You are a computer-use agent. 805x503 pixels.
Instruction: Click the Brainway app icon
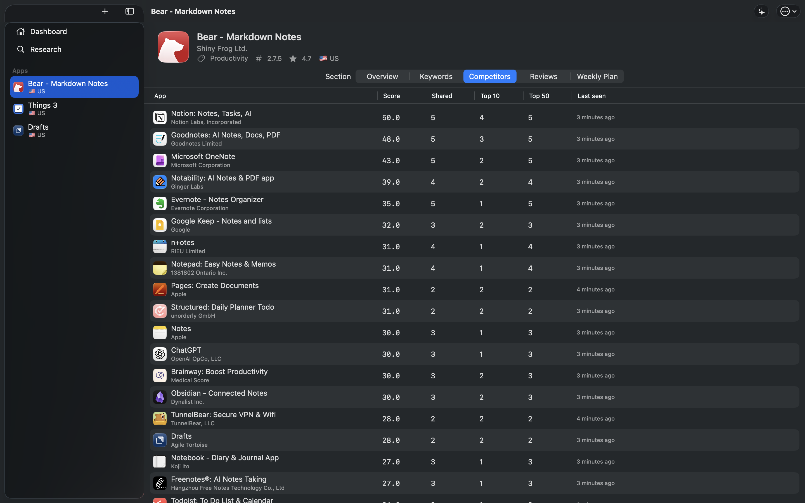tap(160, 376)
